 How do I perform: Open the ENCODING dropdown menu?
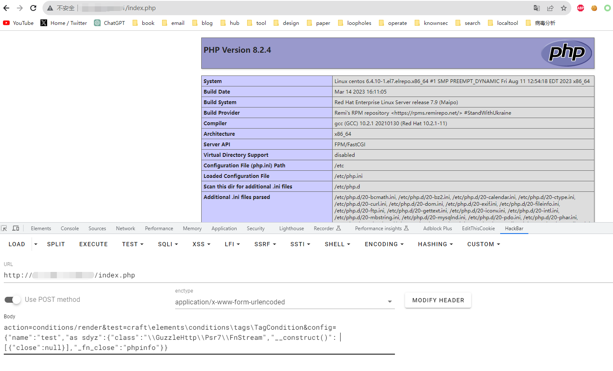pos(384,244)
